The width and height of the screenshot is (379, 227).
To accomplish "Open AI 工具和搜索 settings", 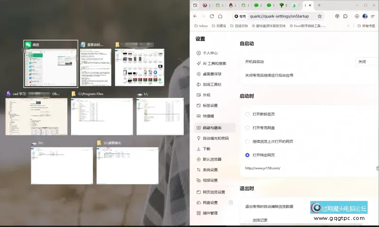I will pos(215,63).
